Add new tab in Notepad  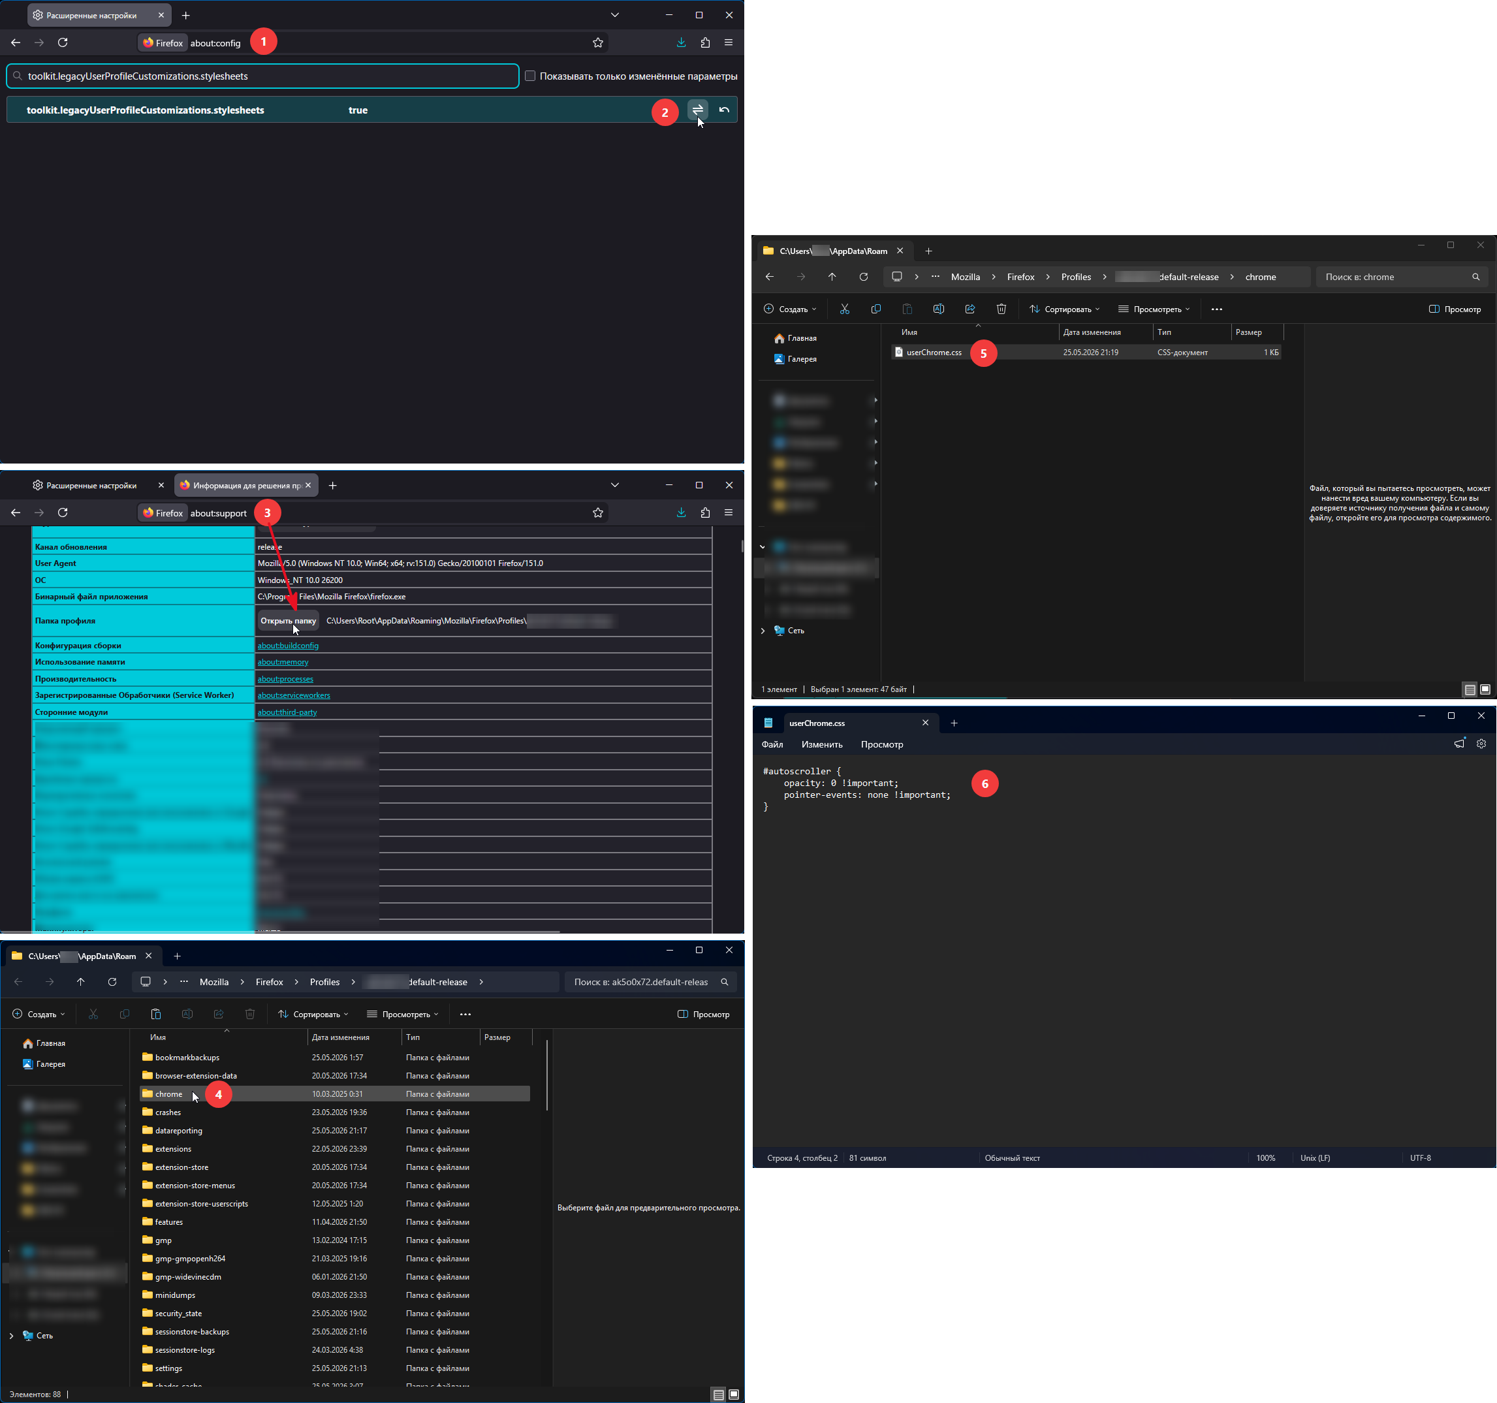(953, 723)
